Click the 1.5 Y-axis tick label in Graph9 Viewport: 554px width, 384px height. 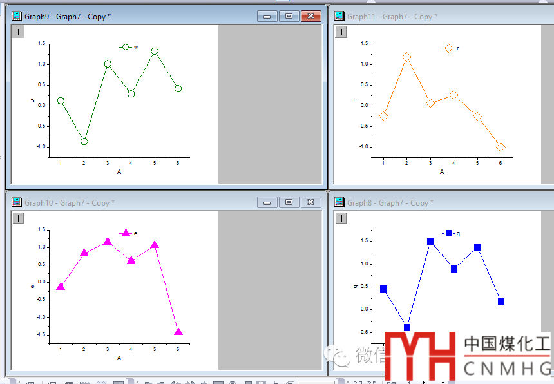click(42, 43)
